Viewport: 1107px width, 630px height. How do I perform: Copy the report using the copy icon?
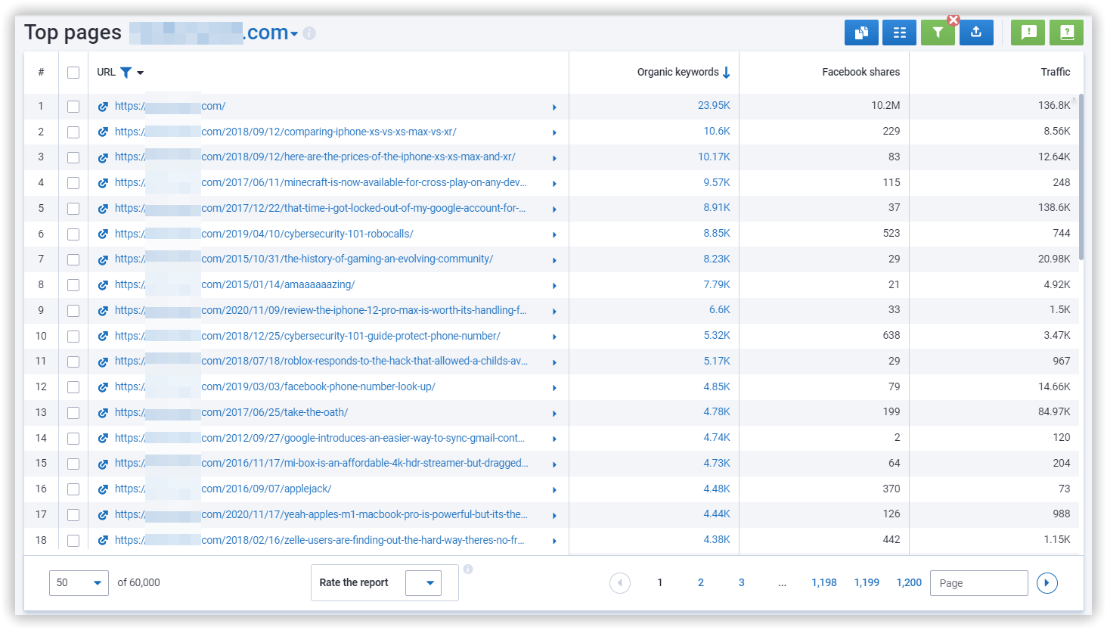(x=861, y=32)
